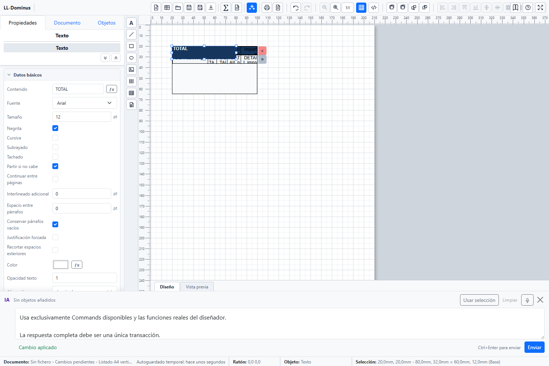This screenshot has width=549, height=366.
Task: Click the template layout icon beside new document
Action: (x=167, y=8)
